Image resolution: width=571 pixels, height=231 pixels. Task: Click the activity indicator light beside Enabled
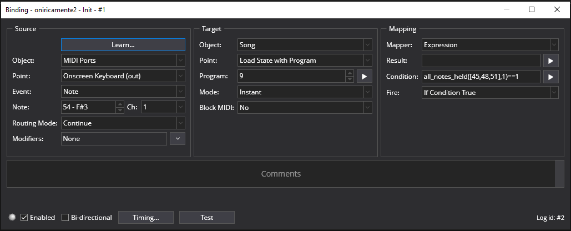tap(13, 218)
